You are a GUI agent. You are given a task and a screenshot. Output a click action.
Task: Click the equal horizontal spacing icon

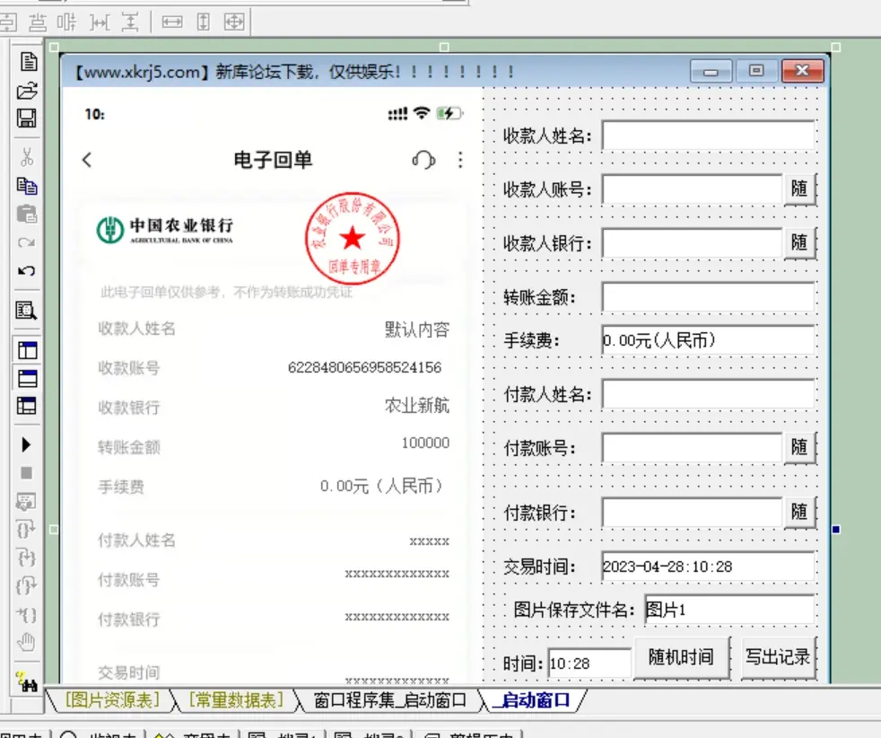pos(100,22)
